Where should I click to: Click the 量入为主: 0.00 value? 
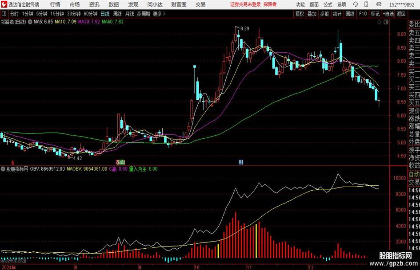coord(143,169)
